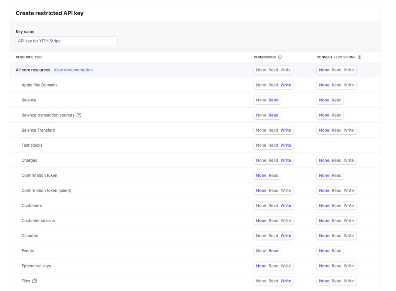Set Balance connect permission to Read
Image resolution: width=396 pixels, height=291 pixels.
(336, 100)
